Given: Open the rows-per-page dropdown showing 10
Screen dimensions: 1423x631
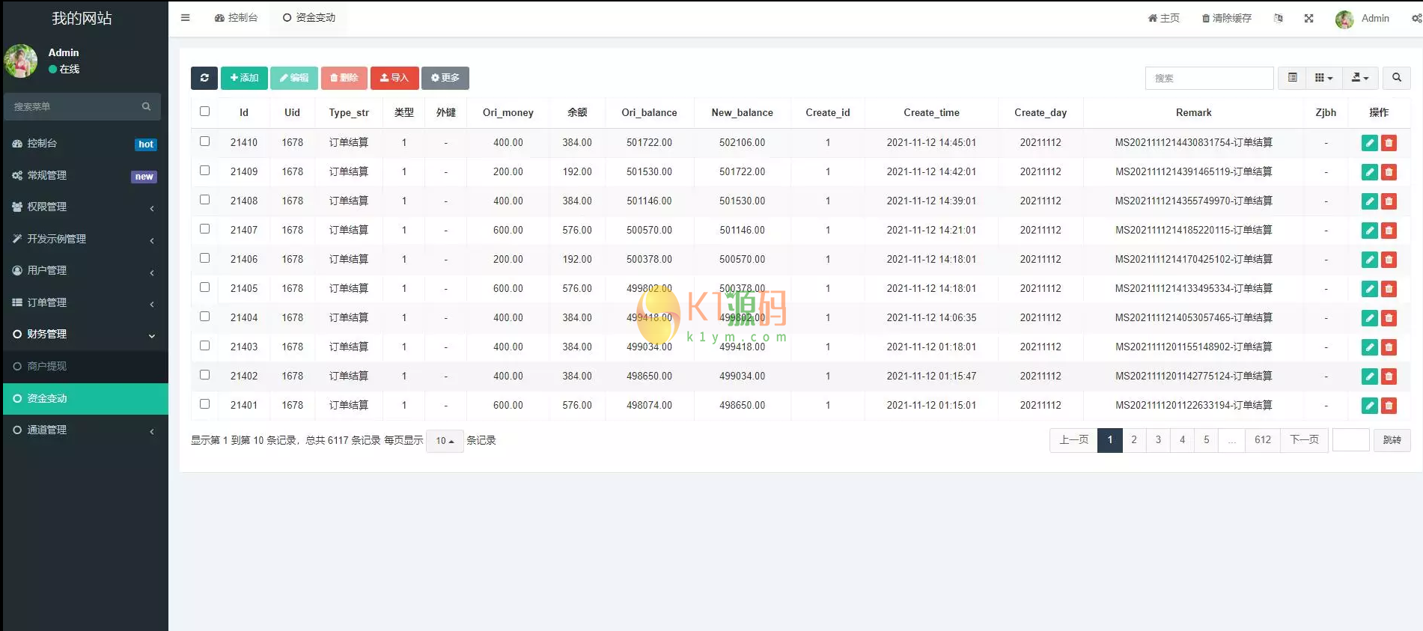Looking at the screenshot, I should (445, 441).
